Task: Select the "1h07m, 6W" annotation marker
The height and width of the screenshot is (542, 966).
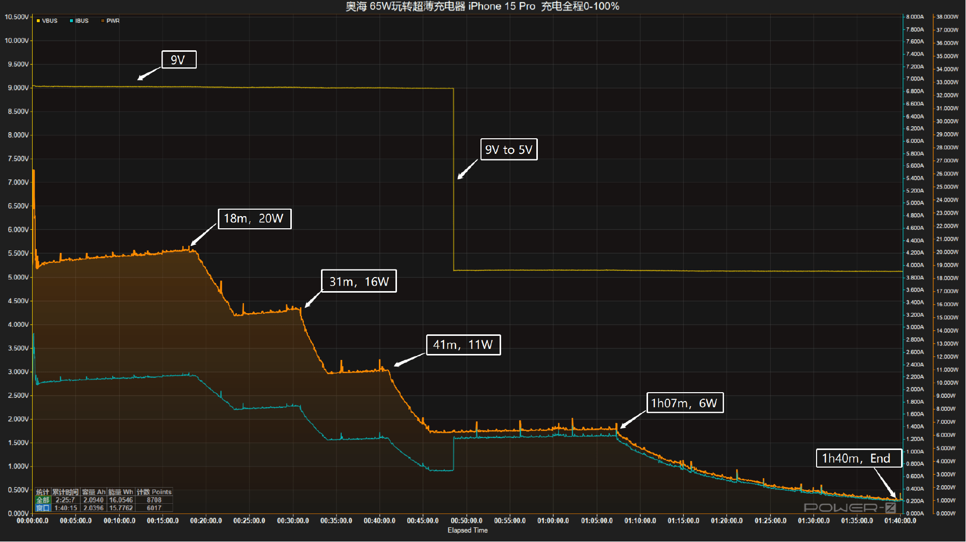Action: click(x=684, y=403)
